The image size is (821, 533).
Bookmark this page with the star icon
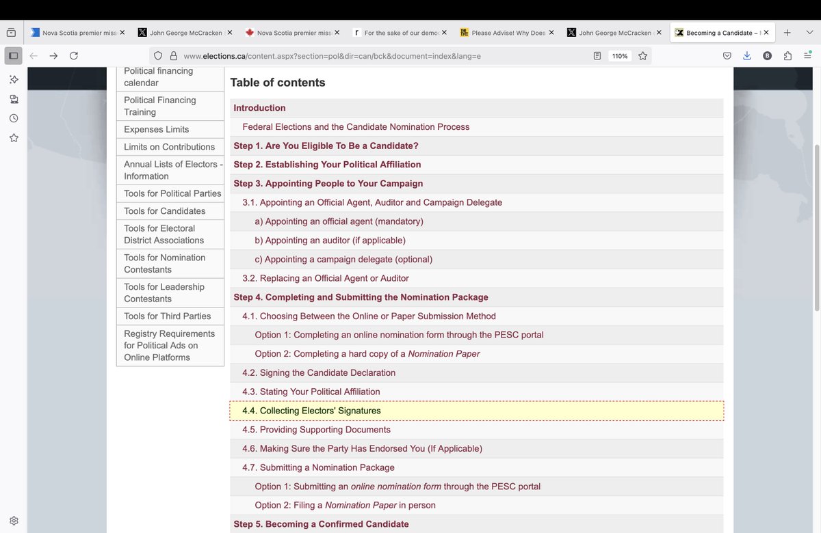pyautogui.click(x=643, y=56)
